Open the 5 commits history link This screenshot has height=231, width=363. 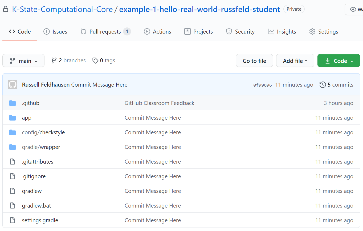coord(336,85)
